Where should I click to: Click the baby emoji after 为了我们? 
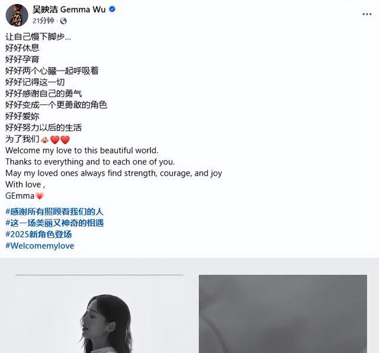coord(45,139)
